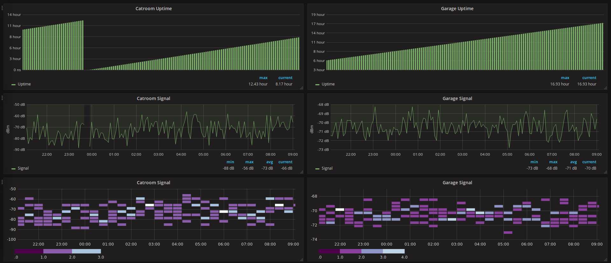
Task: Click the medium purple swatch in Catroom heatmap legend
Action: 58,251
